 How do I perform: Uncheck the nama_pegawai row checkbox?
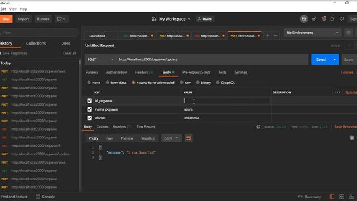(89, 109)
